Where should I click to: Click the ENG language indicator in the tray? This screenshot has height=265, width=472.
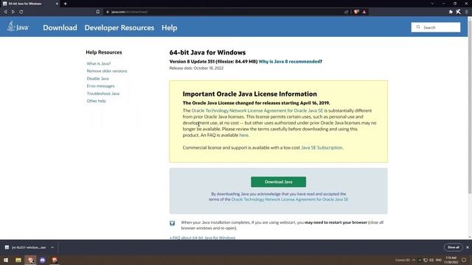click(439, 260)
